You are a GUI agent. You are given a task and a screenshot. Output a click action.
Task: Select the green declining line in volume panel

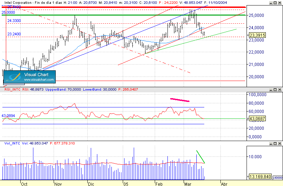pos(200,157)
